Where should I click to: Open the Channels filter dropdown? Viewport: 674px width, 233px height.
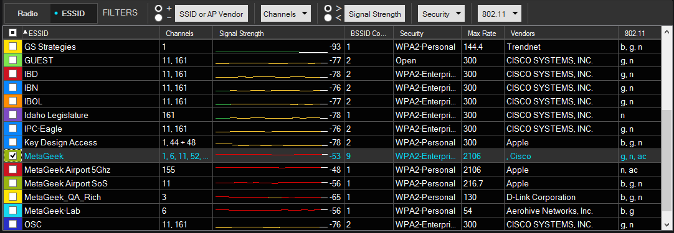[286, 14]
